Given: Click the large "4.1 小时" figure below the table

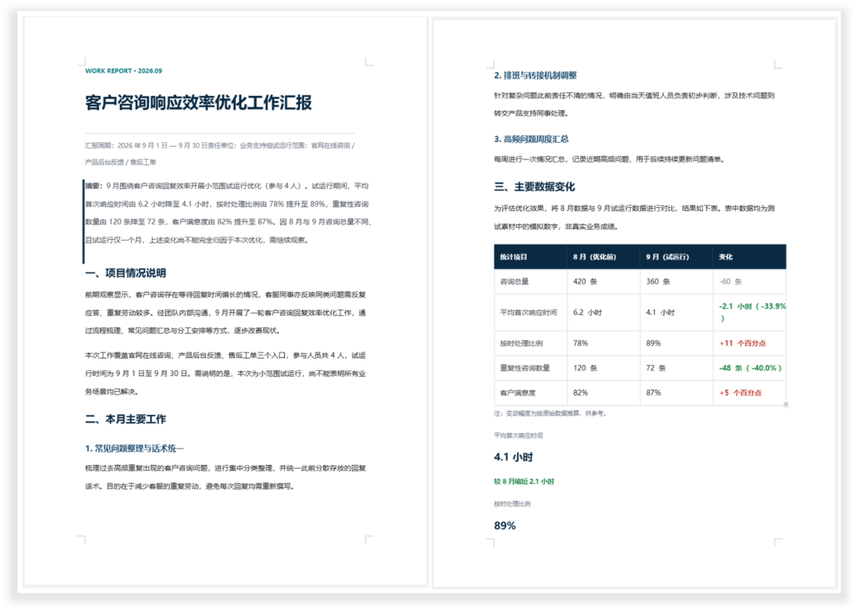Looking at the screenshot, I should [x=513, y=457].
